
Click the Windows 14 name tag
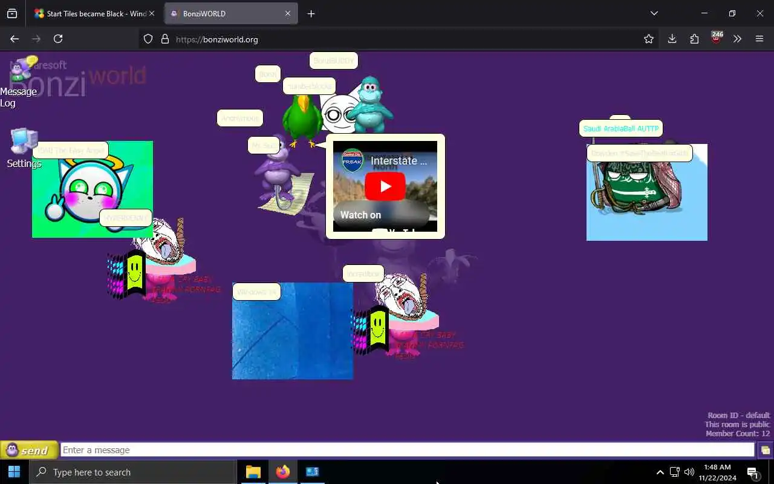[257, 292]
